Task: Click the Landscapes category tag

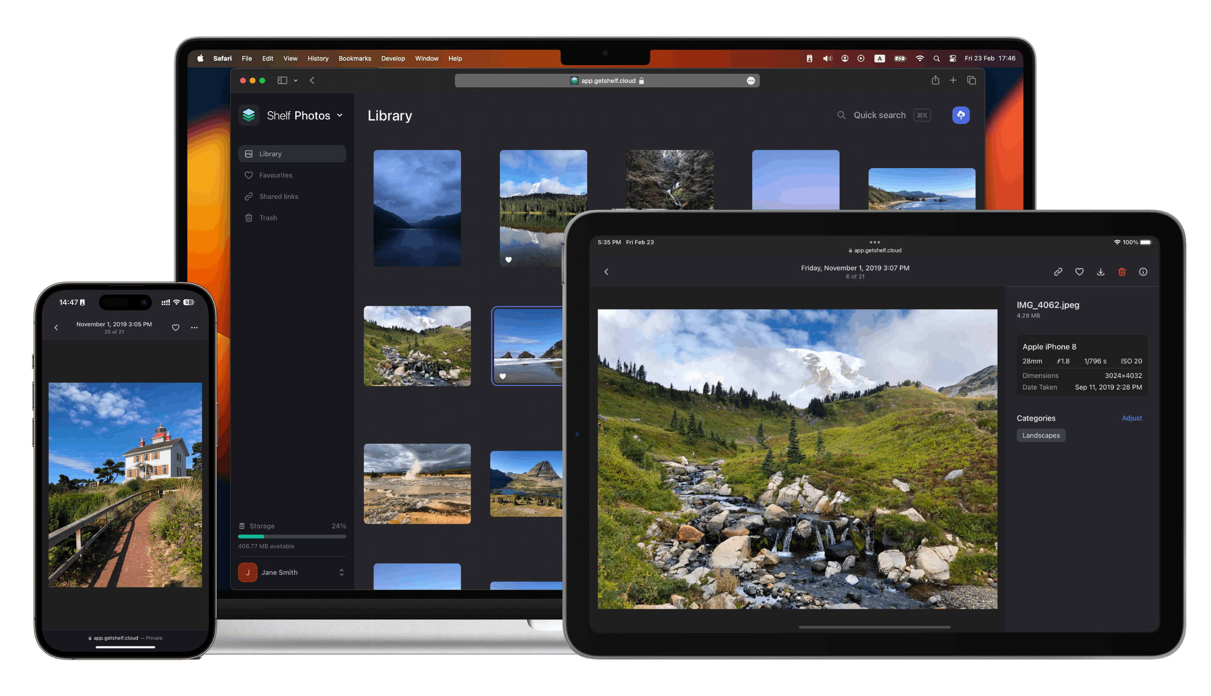Action: [1041, 435]
